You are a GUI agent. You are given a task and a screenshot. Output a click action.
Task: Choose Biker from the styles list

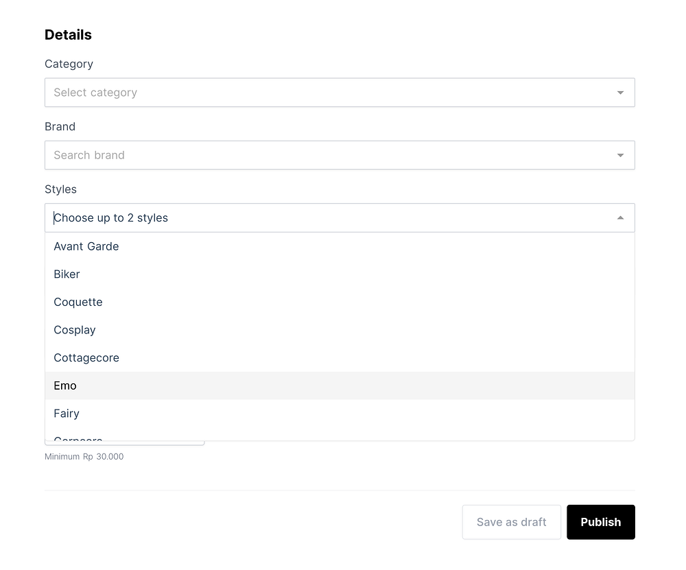coord(67,274)
